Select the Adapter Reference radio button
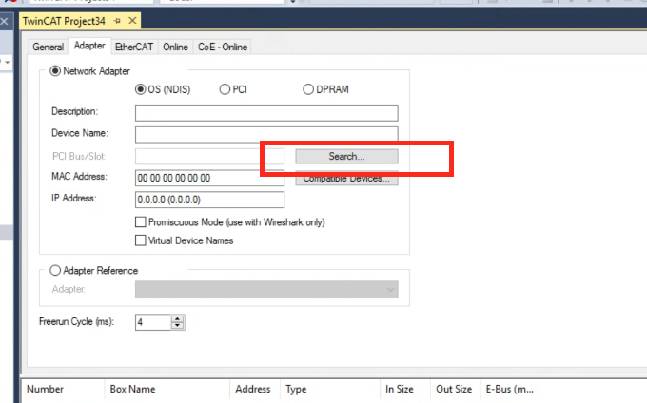The width and height of the screenshot is (647, 403). pyautogui.click(x=55, y=270)
